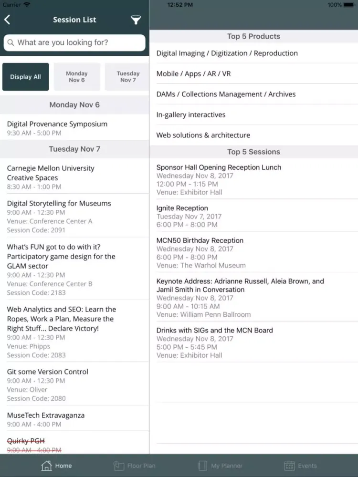Viewport: 358px width, 477px height.
Task: Open the My Planner tab label
Action: click(x=226, y=466)
